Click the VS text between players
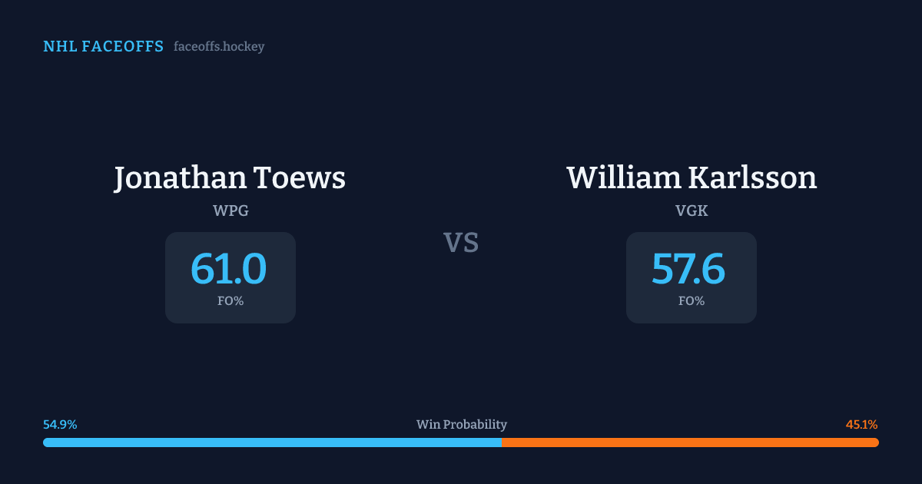This screenshot has height=484, width=922. point(461,243)
